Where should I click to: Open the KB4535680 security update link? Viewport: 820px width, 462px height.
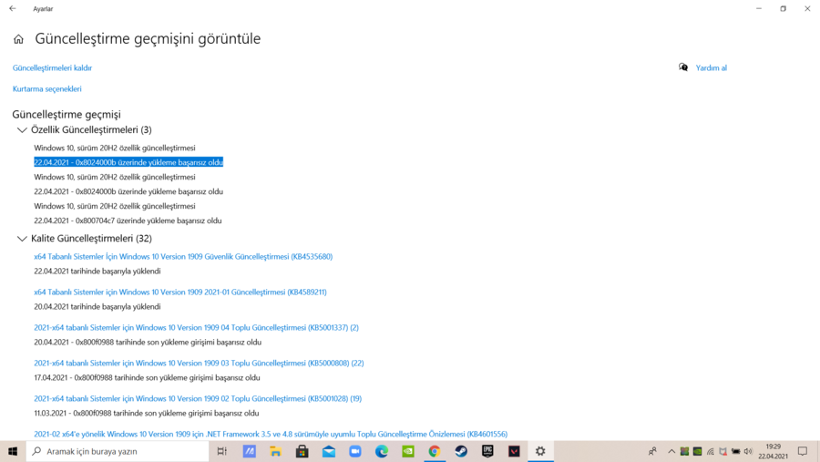pyautogui.click(x=183, y=256)
